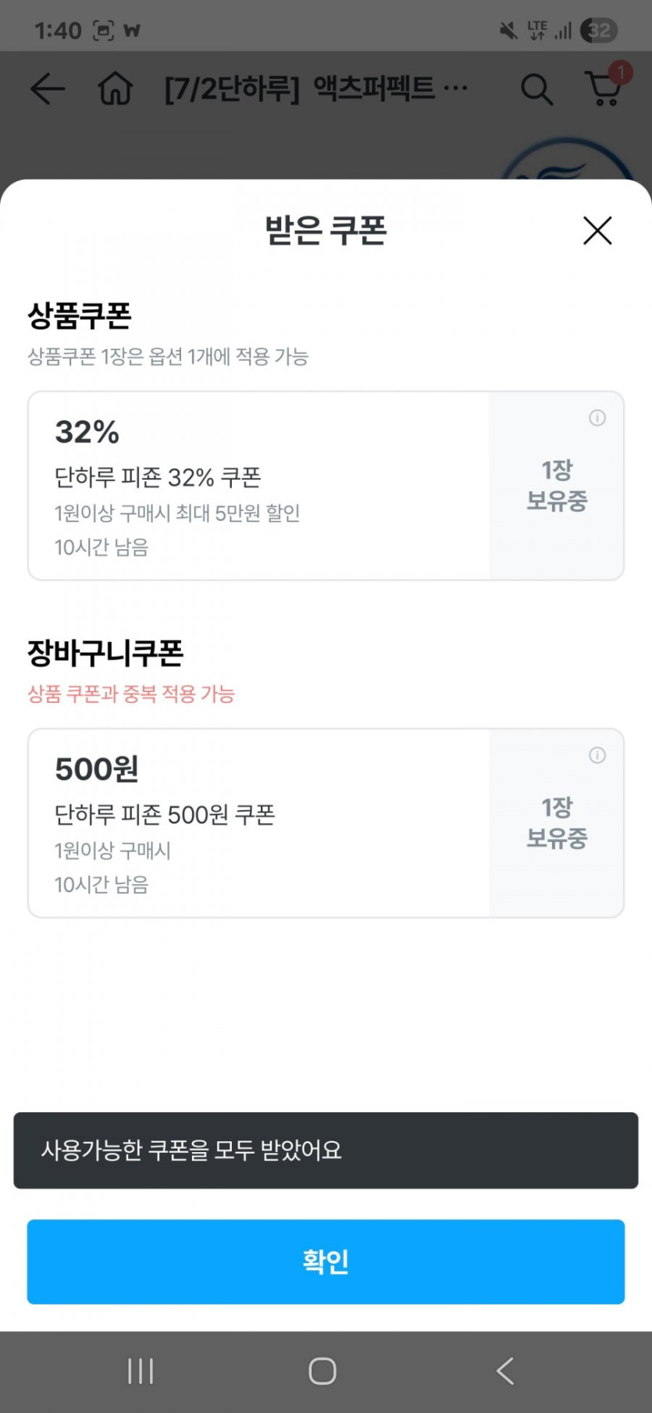Open Android recent apps button
Image resolution: width=652 pixels, height=1413 pixels.
pyautogui.click(x=141, y=1371)
